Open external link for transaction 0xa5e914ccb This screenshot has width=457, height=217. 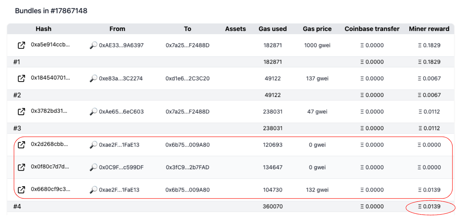pyautogui.click(x=21, y=45)
